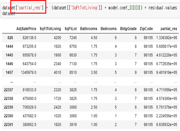Click SqFtLot value 8510
Screen dimensions: 180x131
pos(73,73)
